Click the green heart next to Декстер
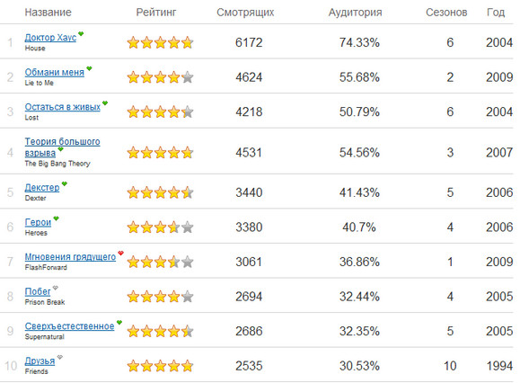 point(65,183)
